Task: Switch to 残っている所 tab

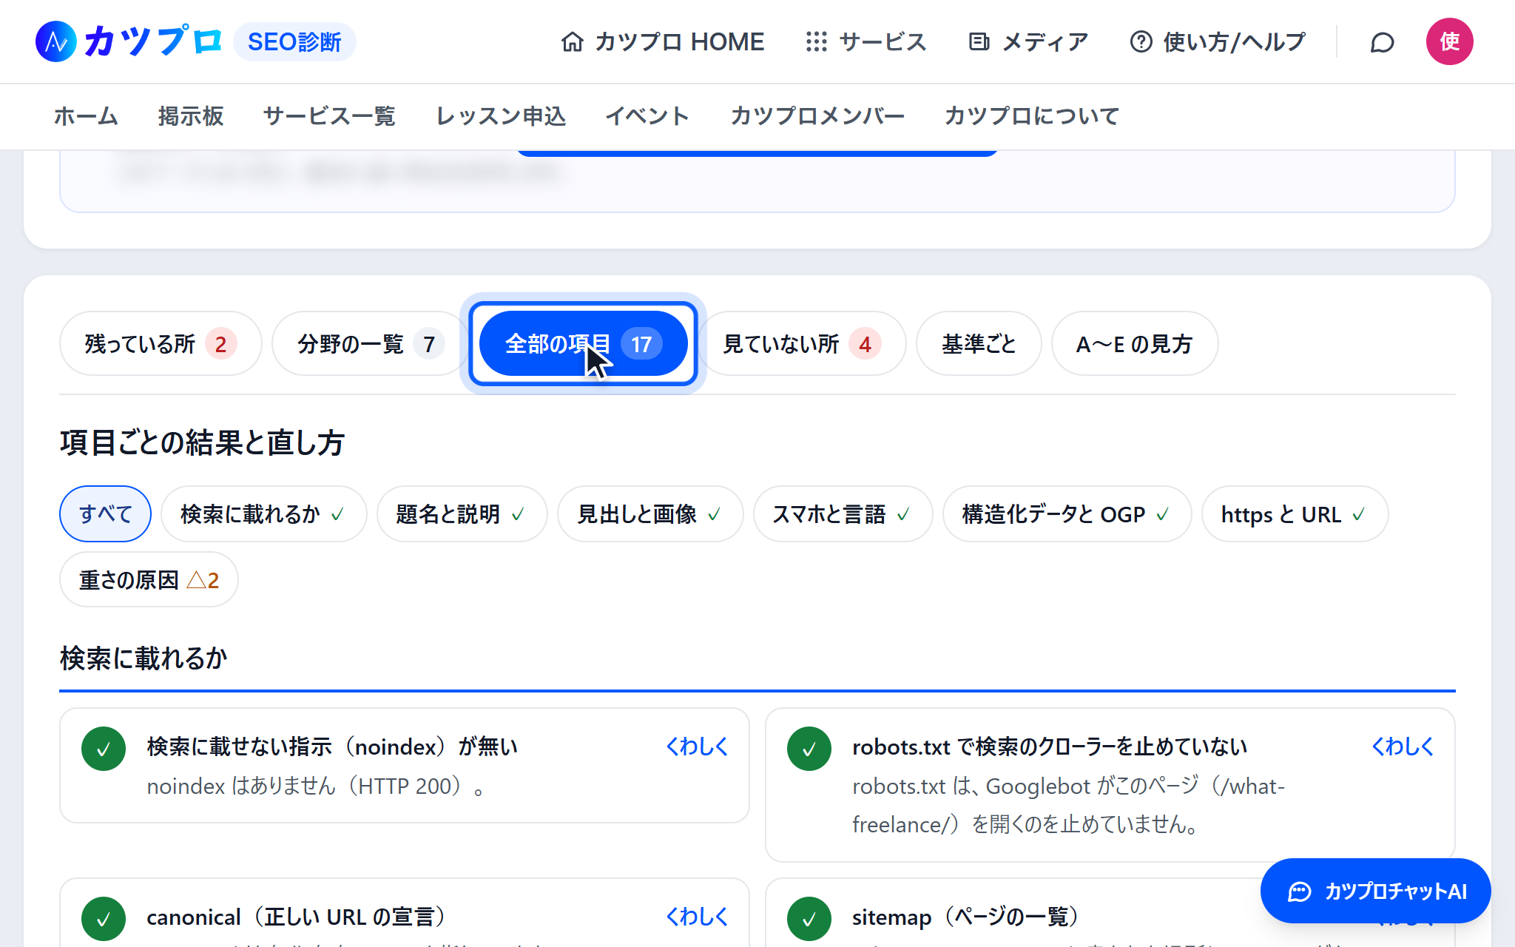Action: (161, 344)
